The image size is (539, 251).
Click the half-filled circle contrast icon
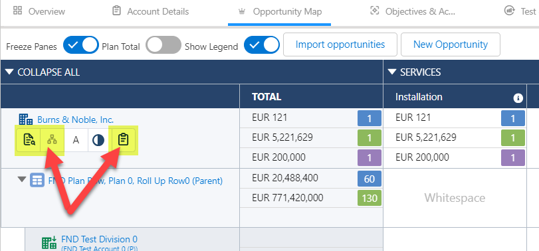tap(98, 139)
